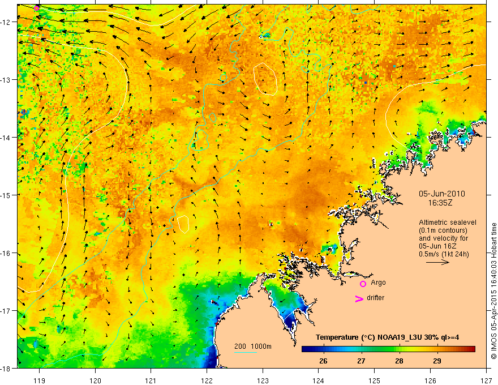Click the 'Temperature (°C) NOAA19_L3U 30% ql>=4' title
Image resolution: width=498 pixels, height=385 pixels.
[387, 337]
